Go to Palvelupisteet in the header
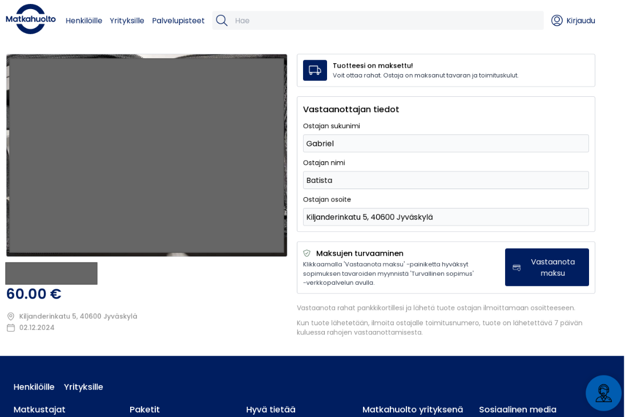The height and width of the screenshot is (417, 625). pyautogui.click(x=178, y=21)
